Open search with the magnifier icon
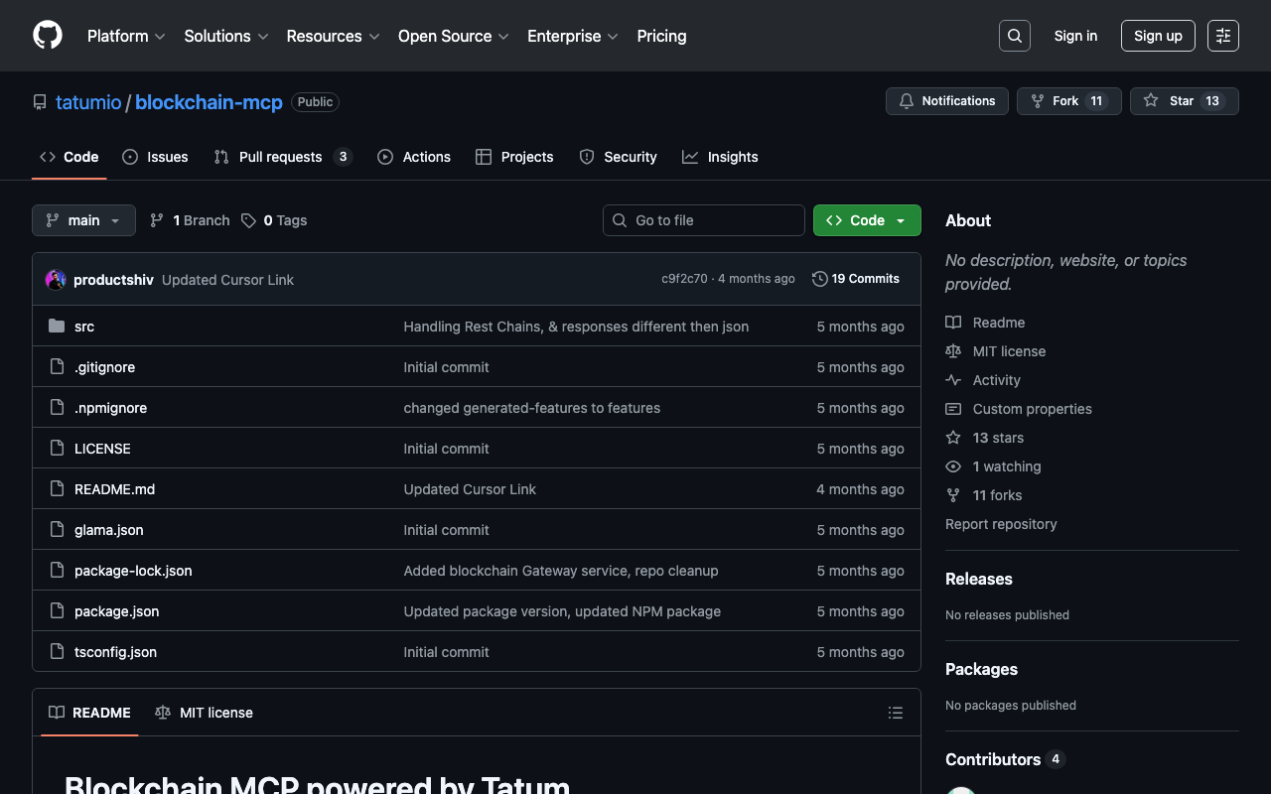 click(1014, 36)
